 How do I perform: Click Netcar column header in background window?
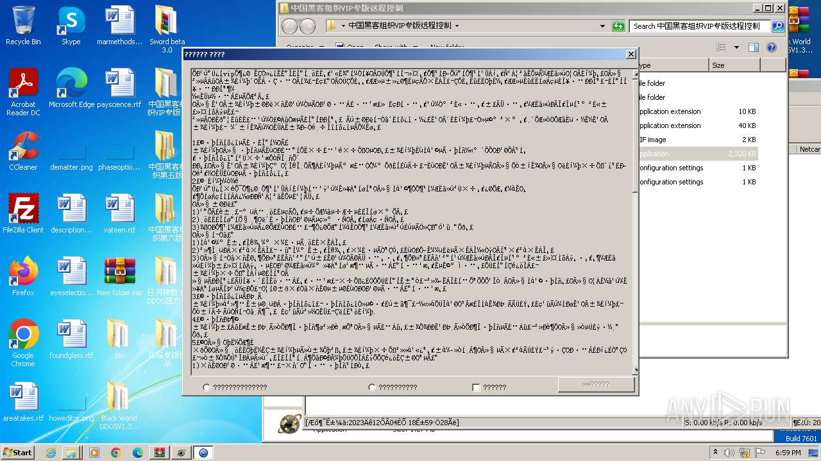click(x=809, y=149)
